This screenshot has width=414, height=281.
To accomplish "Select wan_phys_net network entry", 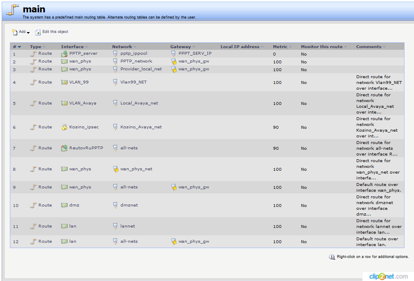I will point(136,169).
